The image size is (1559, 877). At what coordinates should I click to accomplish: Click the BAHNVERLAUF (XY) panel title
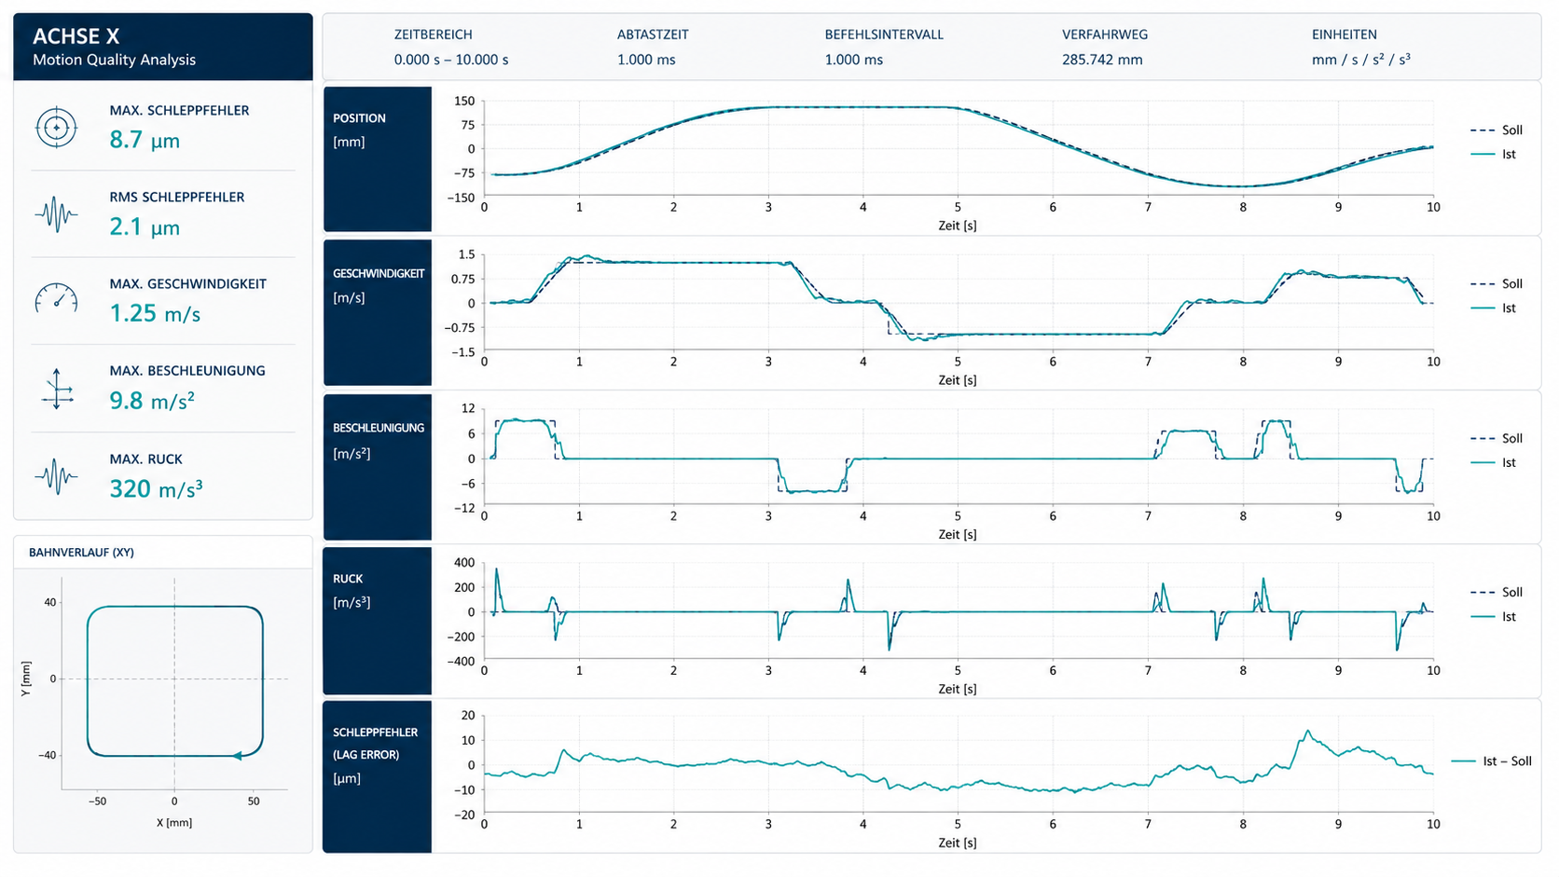click(x=81, y=553)
